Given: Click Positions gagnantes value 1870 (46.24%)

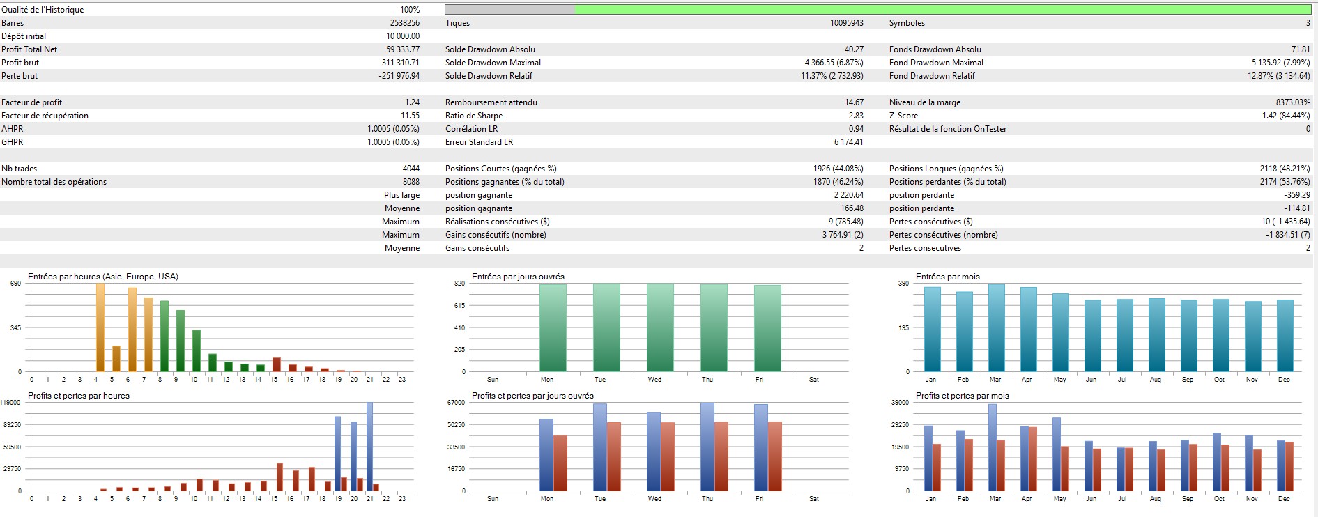Looking at the screenshot, I should point(838,182).
